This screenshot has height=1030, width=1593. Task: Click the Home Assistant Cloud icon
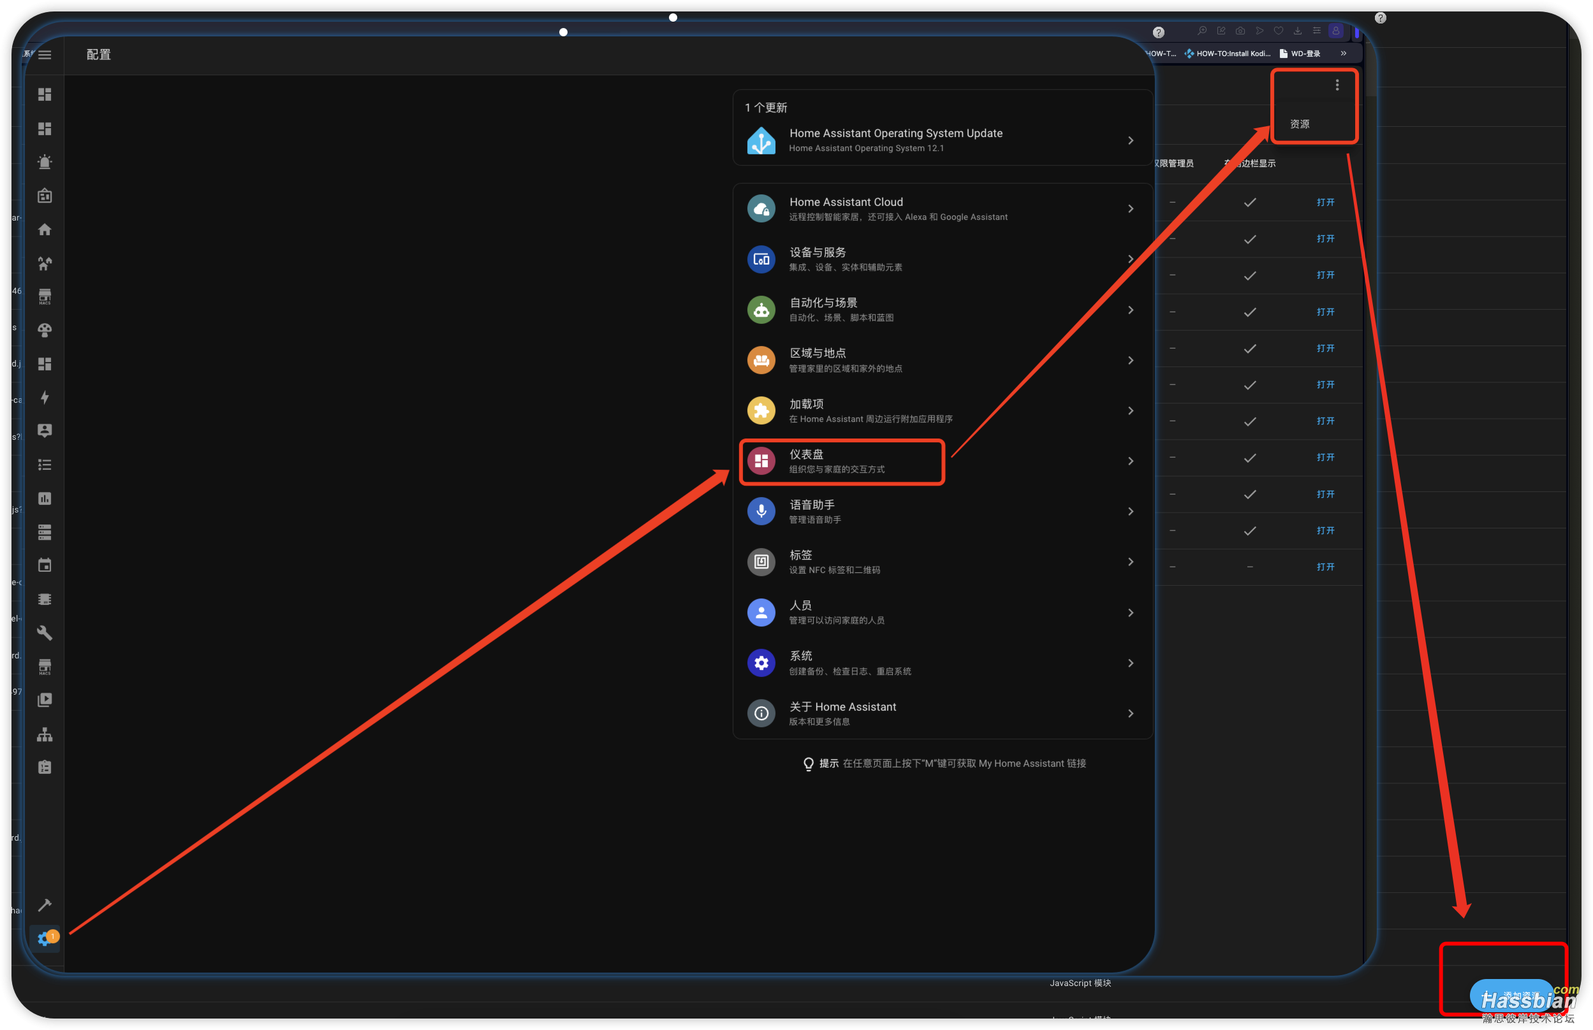[x=761, y=208]
